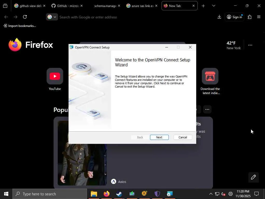Open a new Firefox tab with plus icon
This screenshot has height=199, width=265.
203,6
